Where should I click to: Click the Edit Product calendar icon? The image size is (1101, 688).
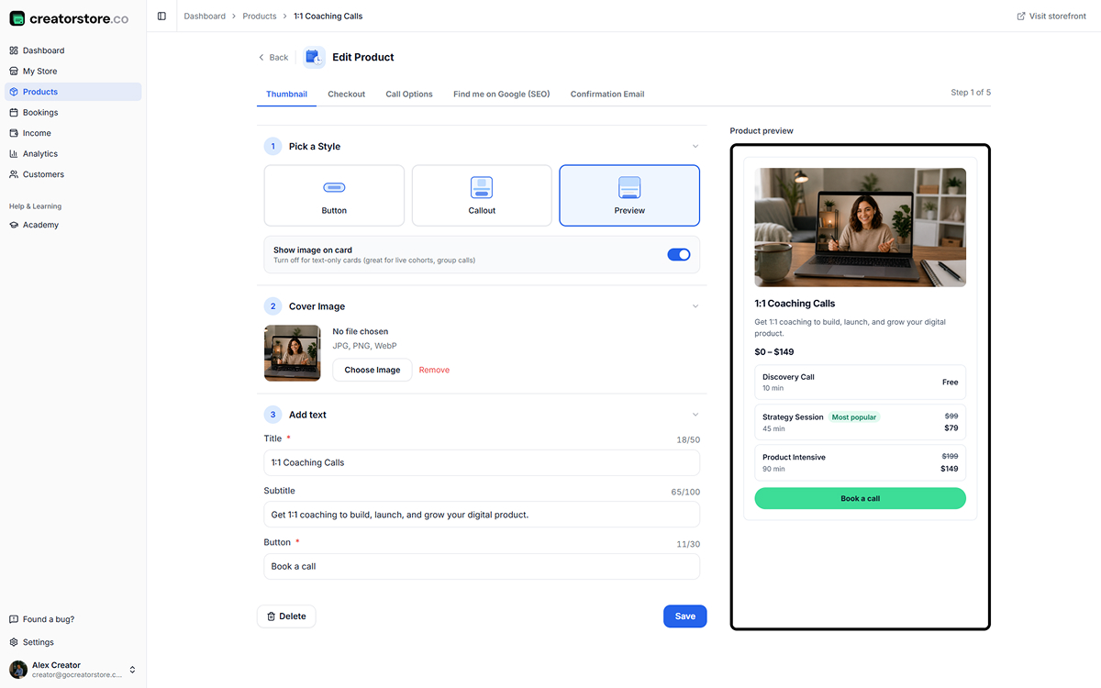click(315, 57)
